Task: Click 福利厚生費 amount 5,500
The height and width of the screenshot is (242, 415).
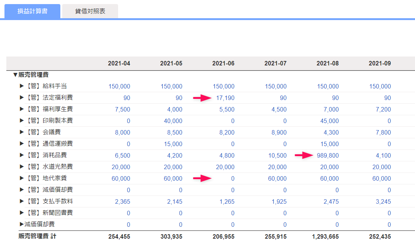Action: click(227, 109)
